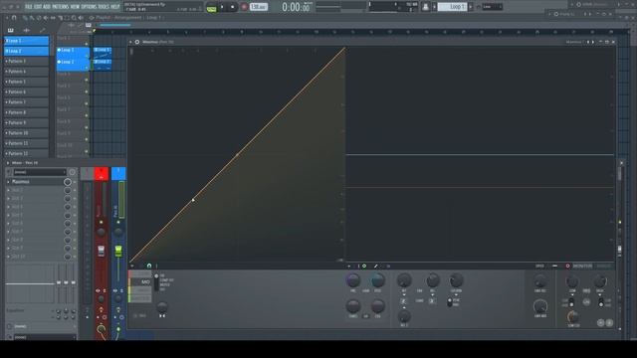This screenshot has width=637, height=358.
Task: Open the Loop 1 pattern selector
Action: coord(452,7)
